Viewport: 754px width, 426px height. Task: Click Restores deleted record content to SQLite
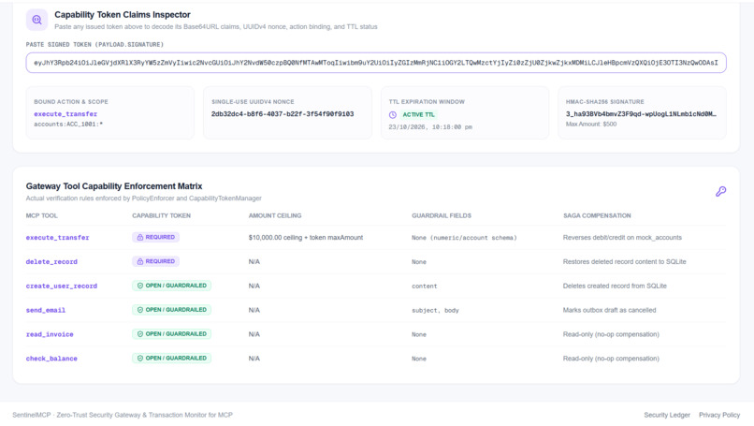pos(625,262)
